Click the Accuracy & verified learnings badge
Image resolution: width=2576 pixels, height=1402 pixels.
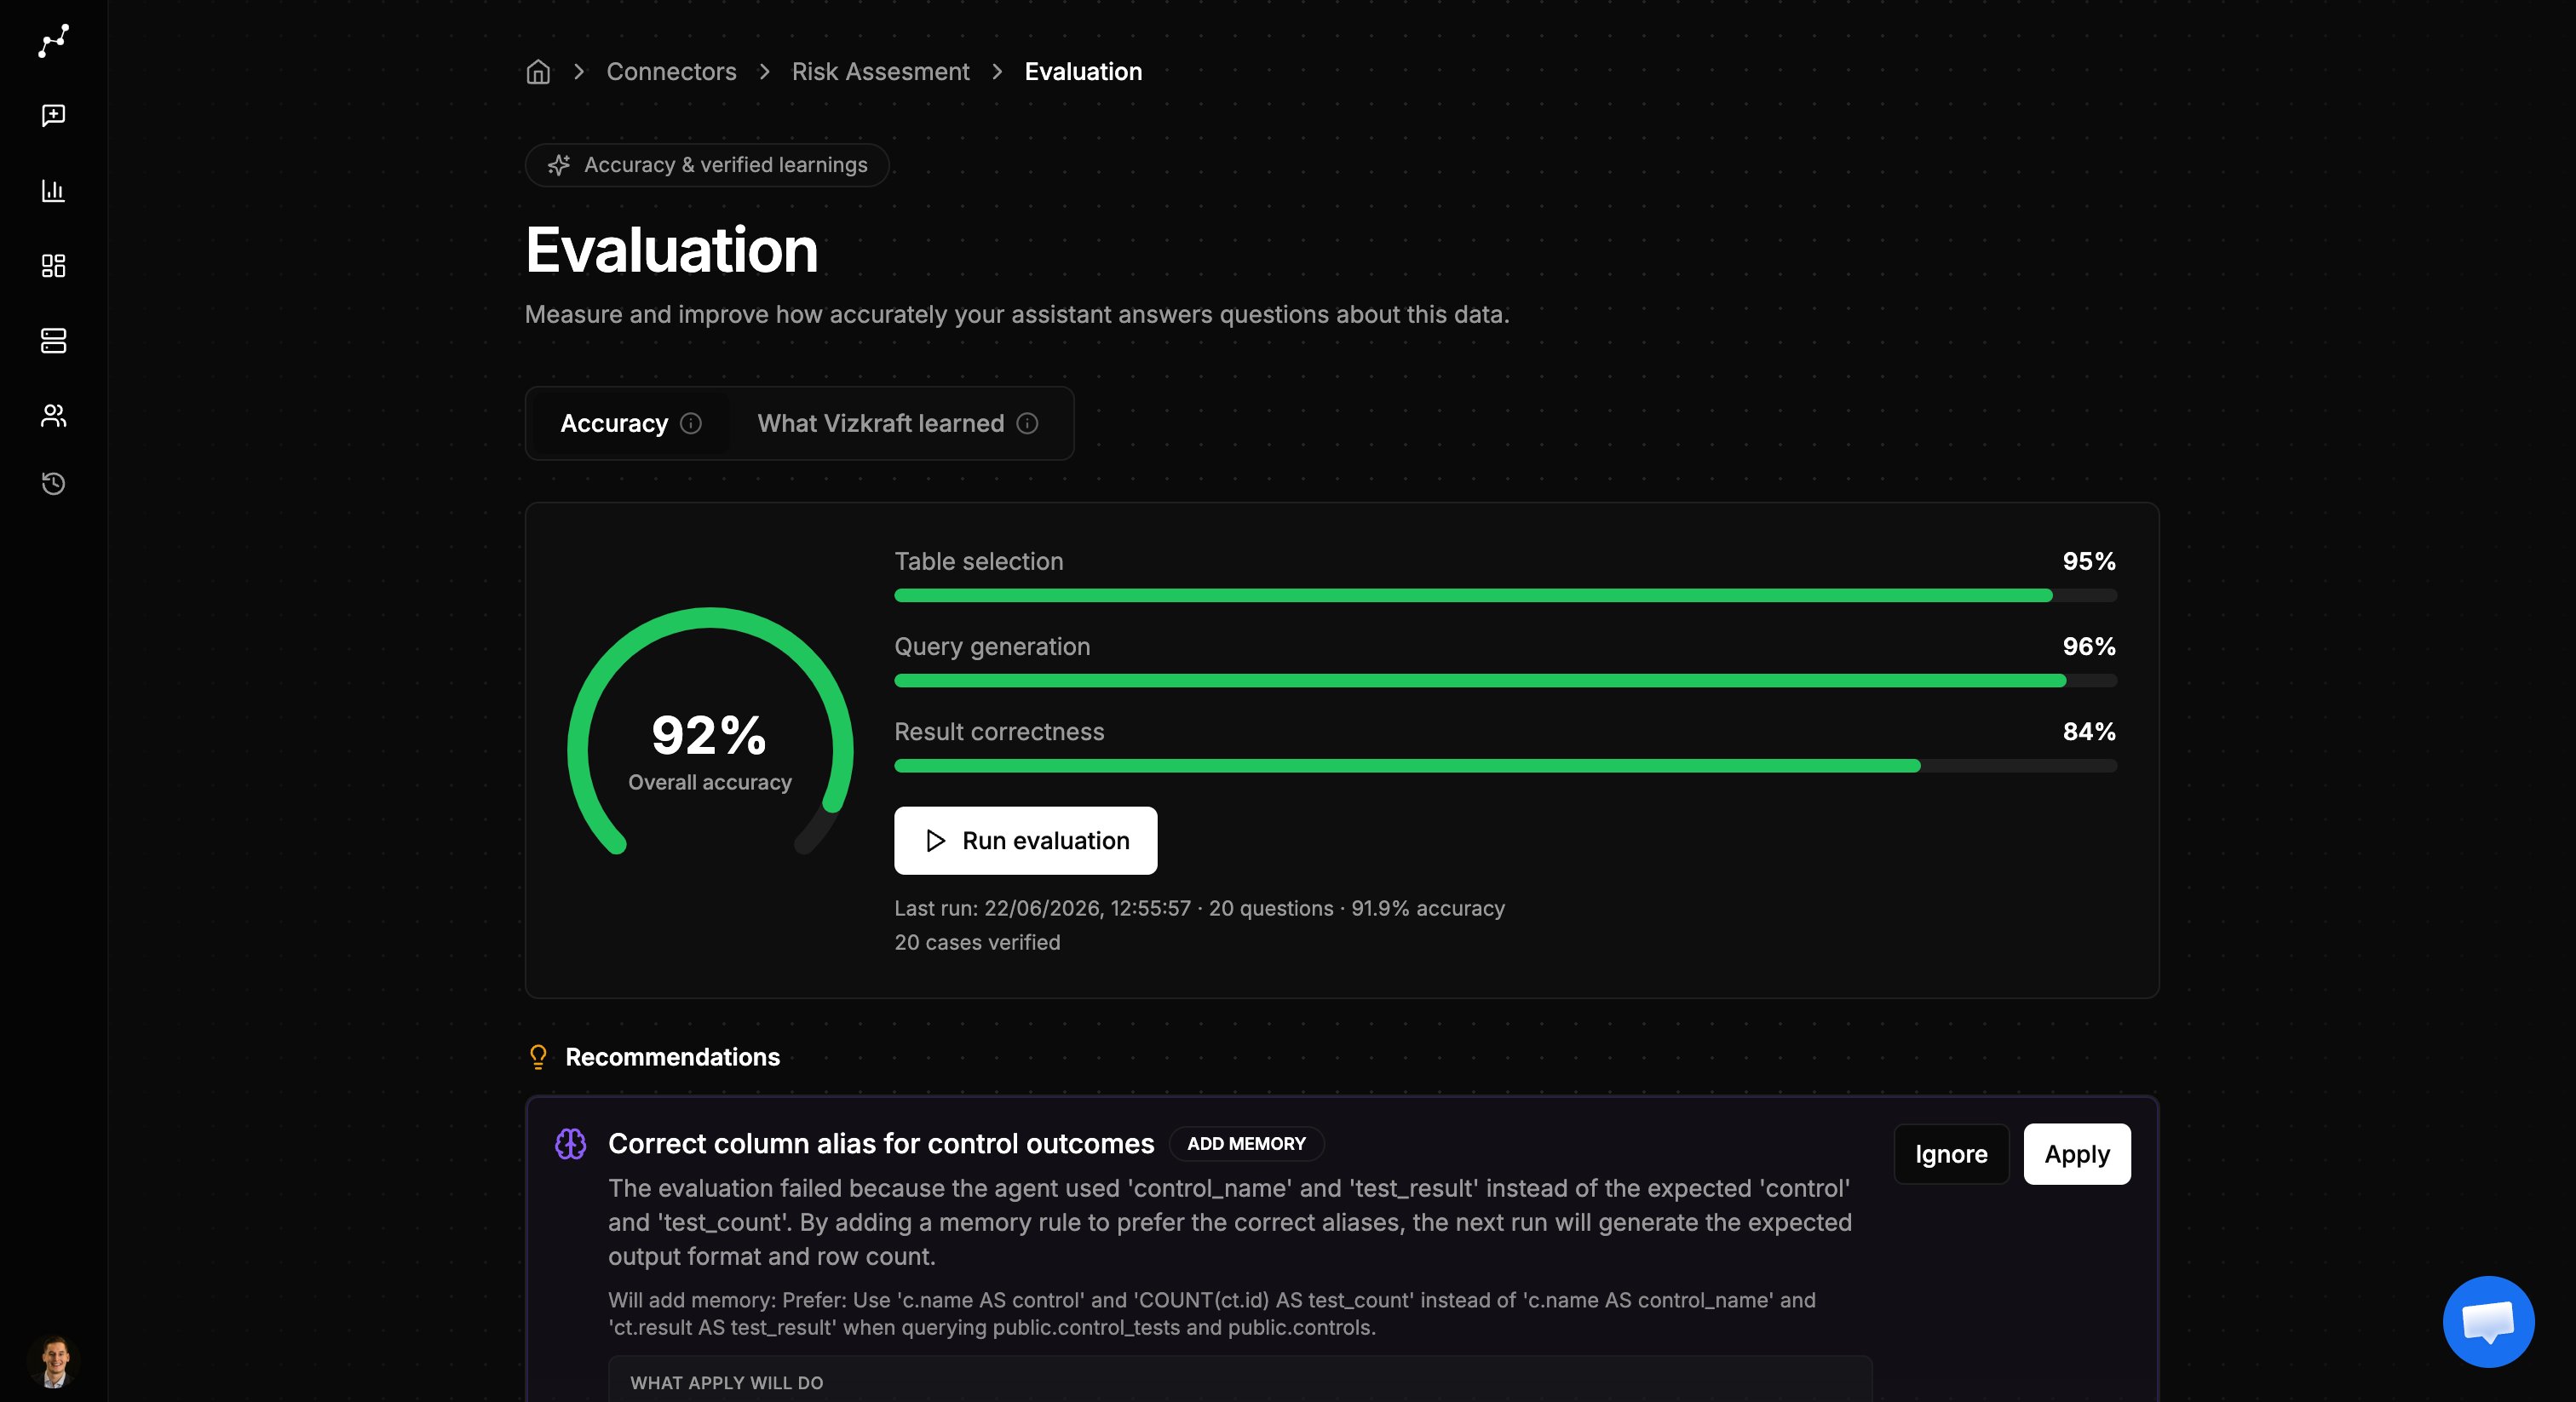[x=707, y=165]
